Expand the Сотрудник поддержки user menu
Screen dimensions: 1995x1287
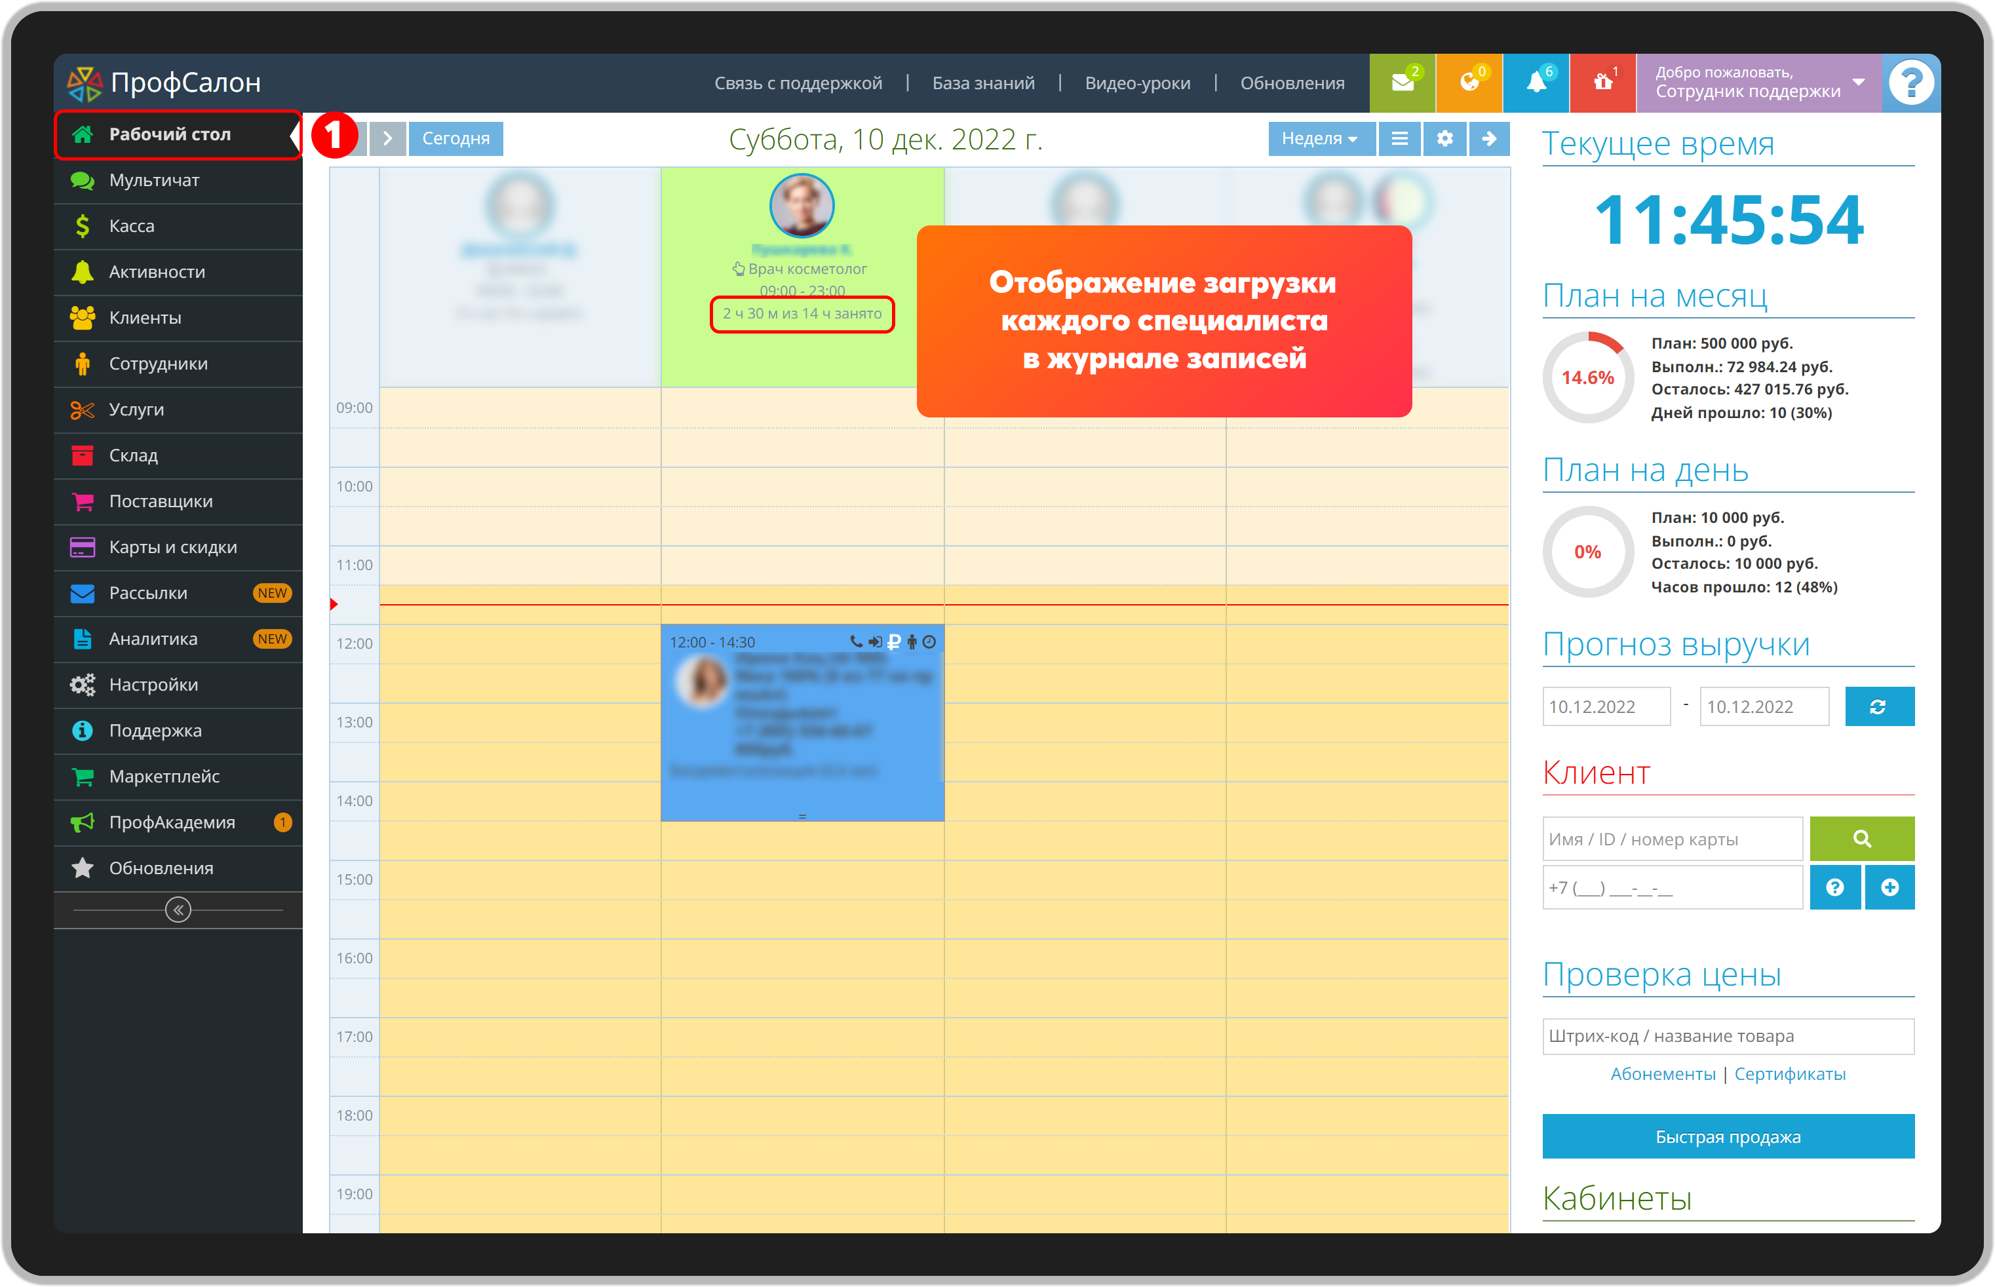pyautogui.click(x=1758, y=83)
